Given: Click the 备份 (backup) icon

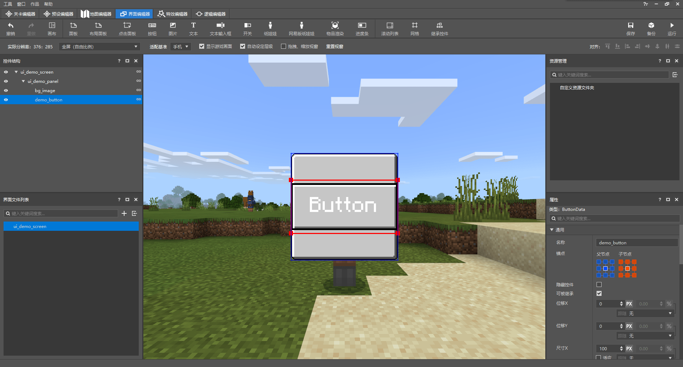Looking at the screenshot, I should click(651, 28).
